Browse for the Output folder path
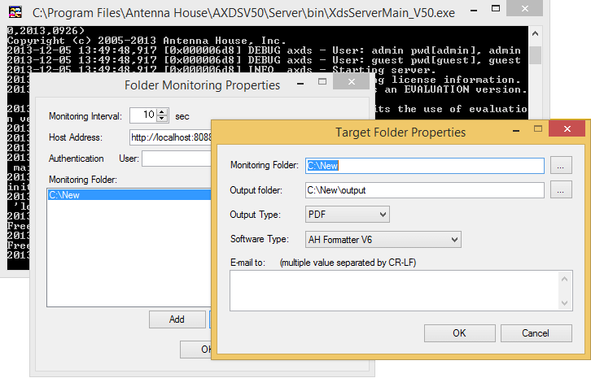Image resolution: width=591 pixels, height=378 pixels. pos(561,189)
